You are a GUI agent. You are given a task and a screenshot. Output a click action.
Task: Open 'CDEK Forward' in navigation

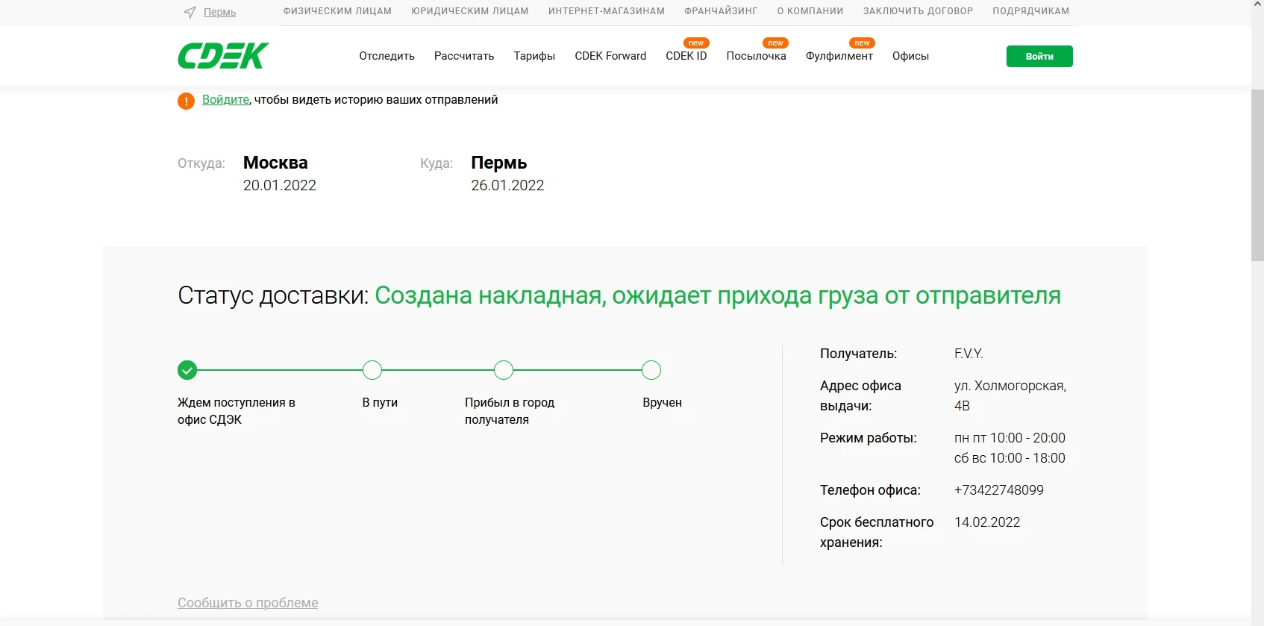click(x=610, y=56)
